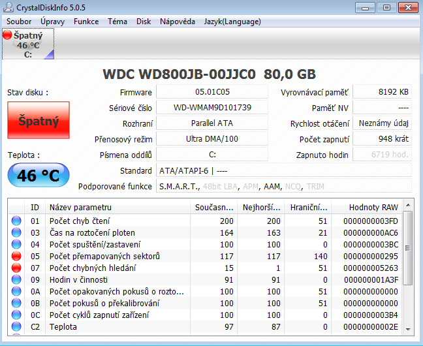Click the scroll down arrow in SMART list
423x346 pixels.
point(408,329)
